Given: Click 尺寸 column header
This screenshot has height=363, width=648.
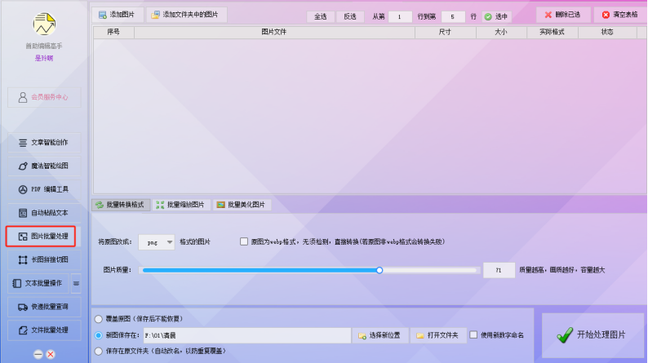Looking at the screenshot, I should [x=445, y=32].
